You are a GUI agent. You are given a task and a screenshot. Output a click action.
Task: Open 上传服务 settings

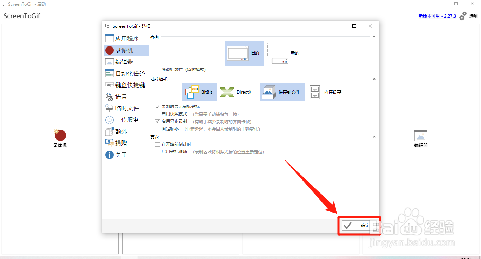[126, 120]
